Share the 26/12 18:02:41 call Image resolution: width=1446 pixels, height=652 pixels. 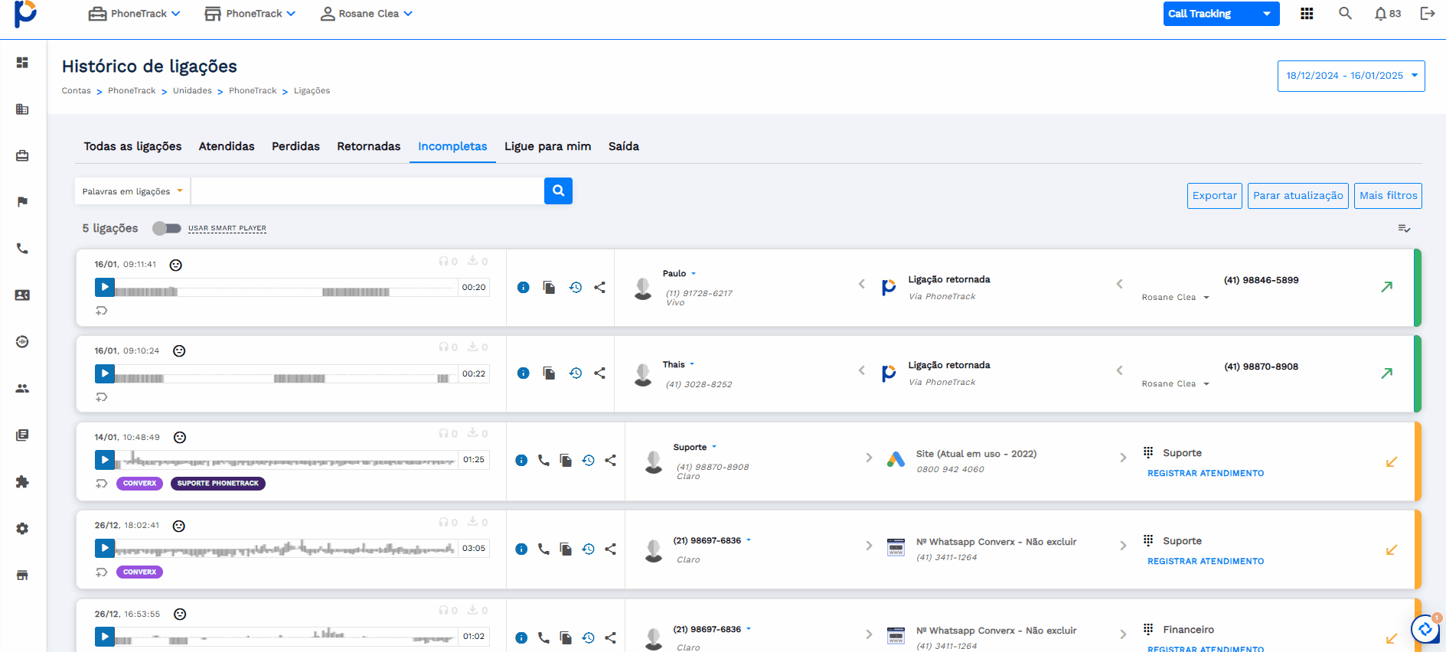coord(610,549)
